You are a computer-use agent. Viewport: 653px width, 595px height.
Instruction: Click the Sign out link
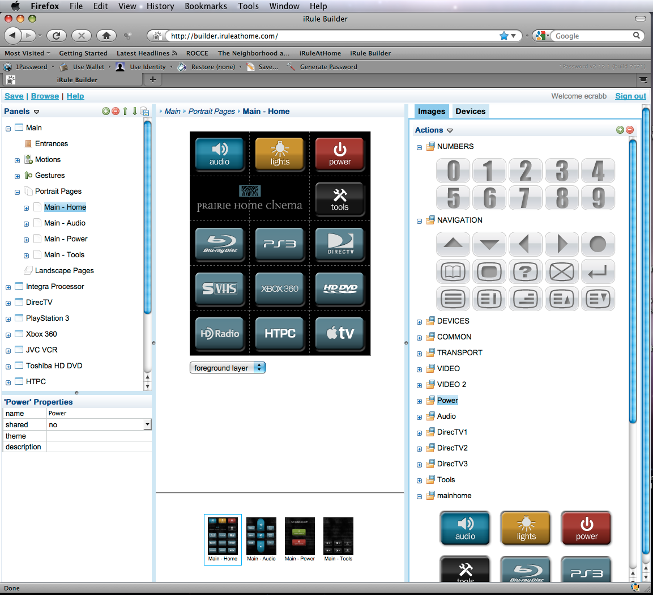630,96
